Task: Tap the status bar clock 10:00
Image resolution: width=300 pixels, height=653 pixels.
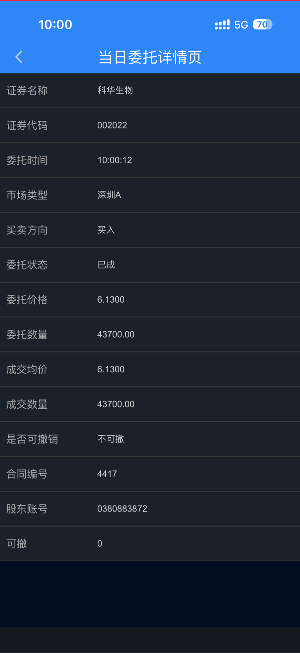Action: (x=55, y=25)
